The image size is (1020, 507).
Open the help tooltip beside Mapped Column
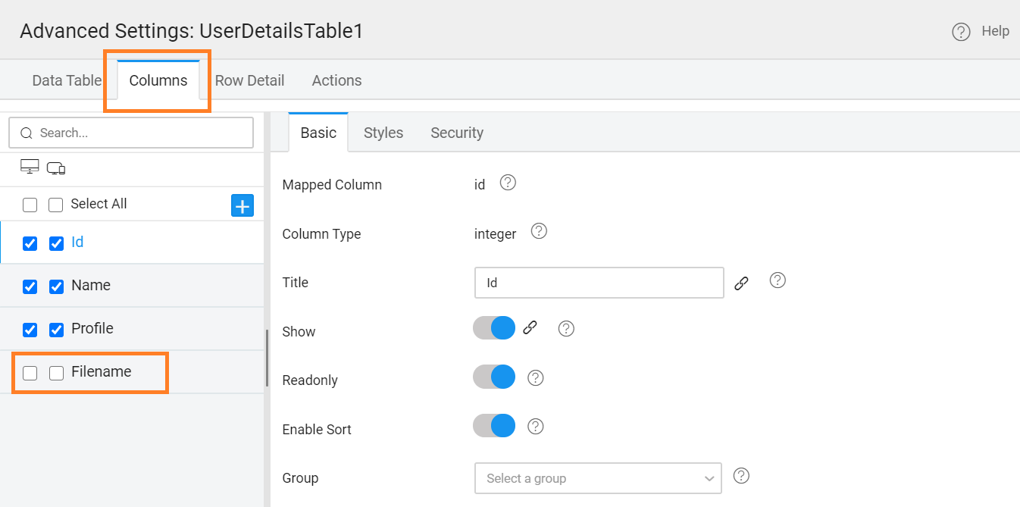(508, 183)
